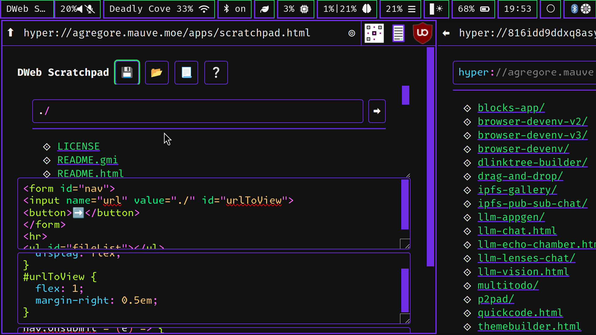Open blocks-app/ folder link
Viewport: 596px width, 335px height.
click(511, 108)
